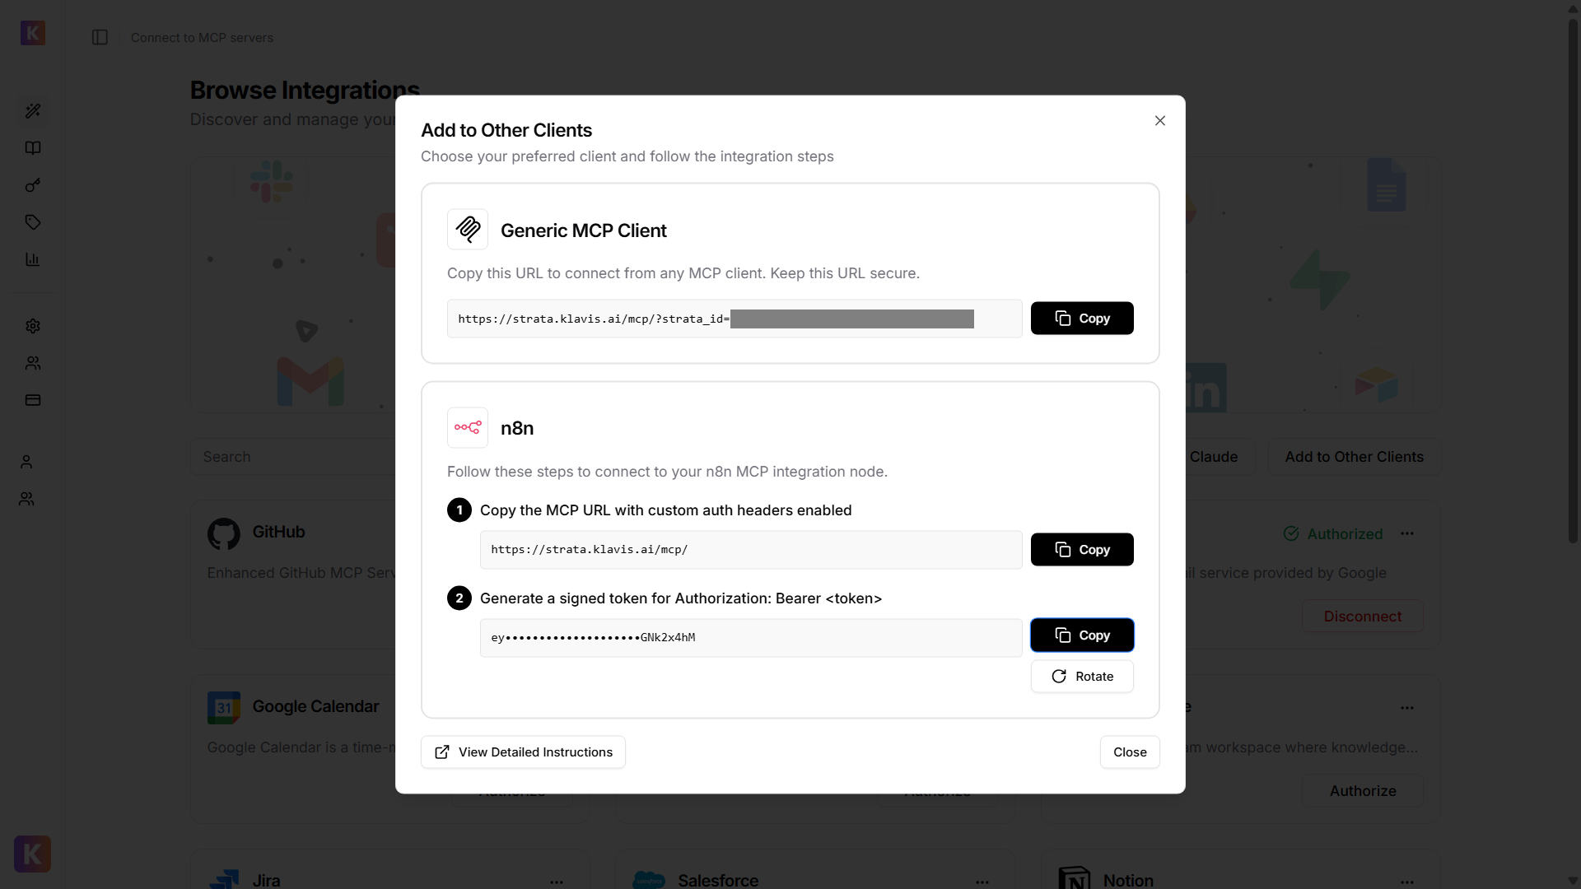This screenshot has height=889, width=1581.
Task: Click the Klavis logo at top left
Action: tap(33, 34)
